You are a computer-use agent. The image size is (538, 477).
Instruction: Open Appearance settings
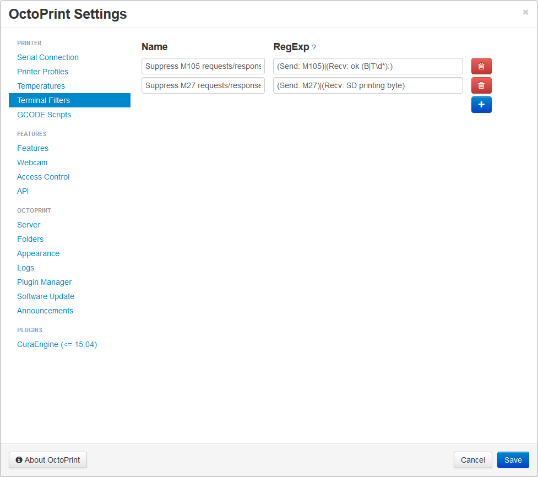38,253
